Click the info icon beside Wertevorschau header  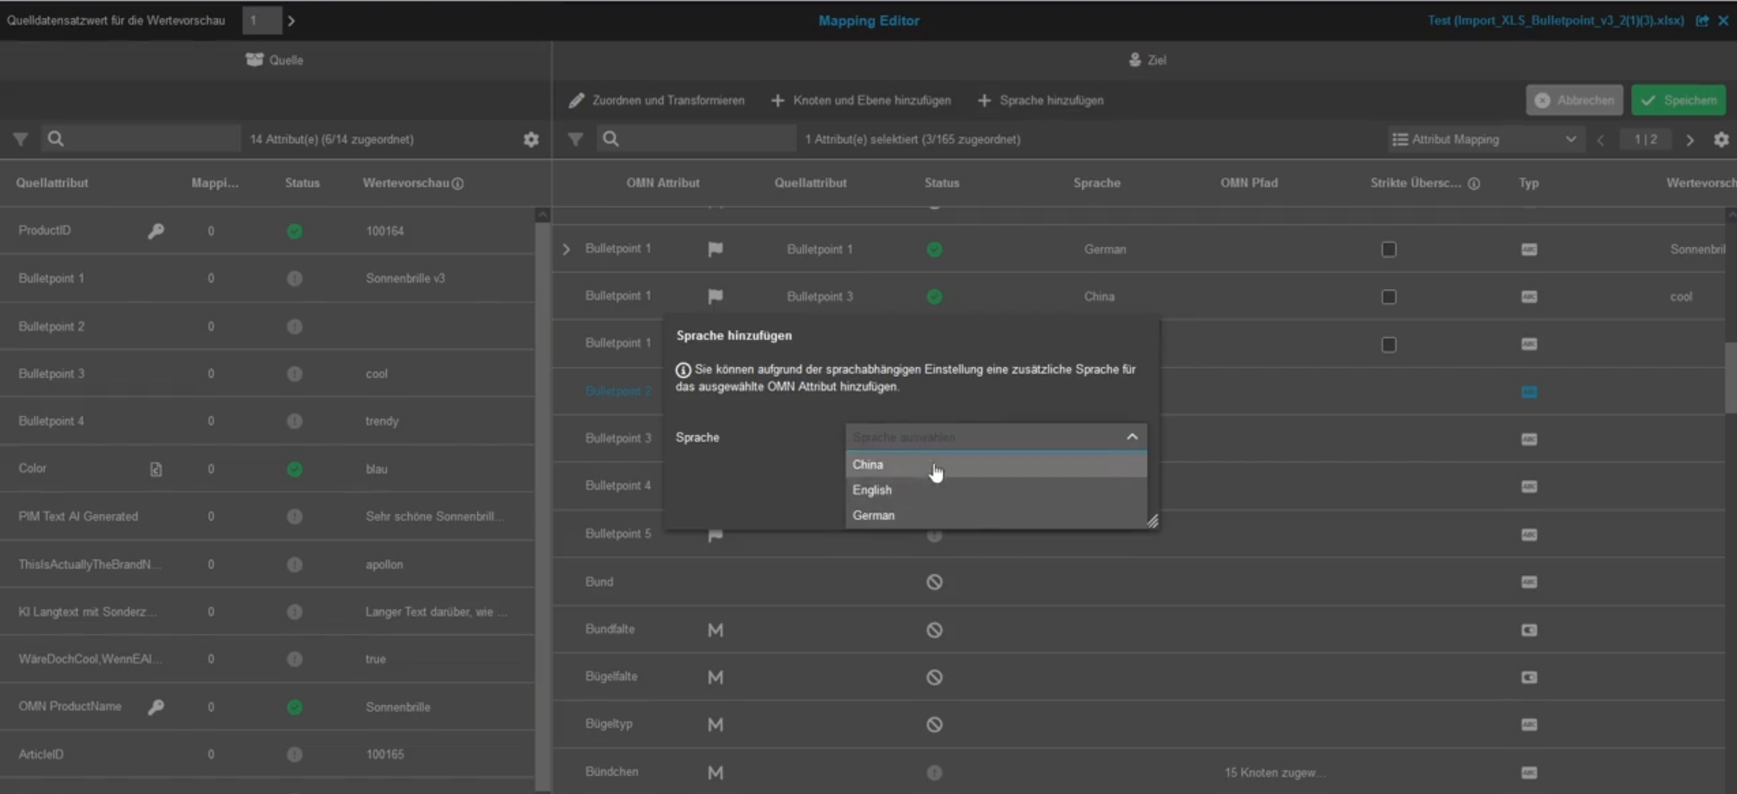tap(458, 184)
